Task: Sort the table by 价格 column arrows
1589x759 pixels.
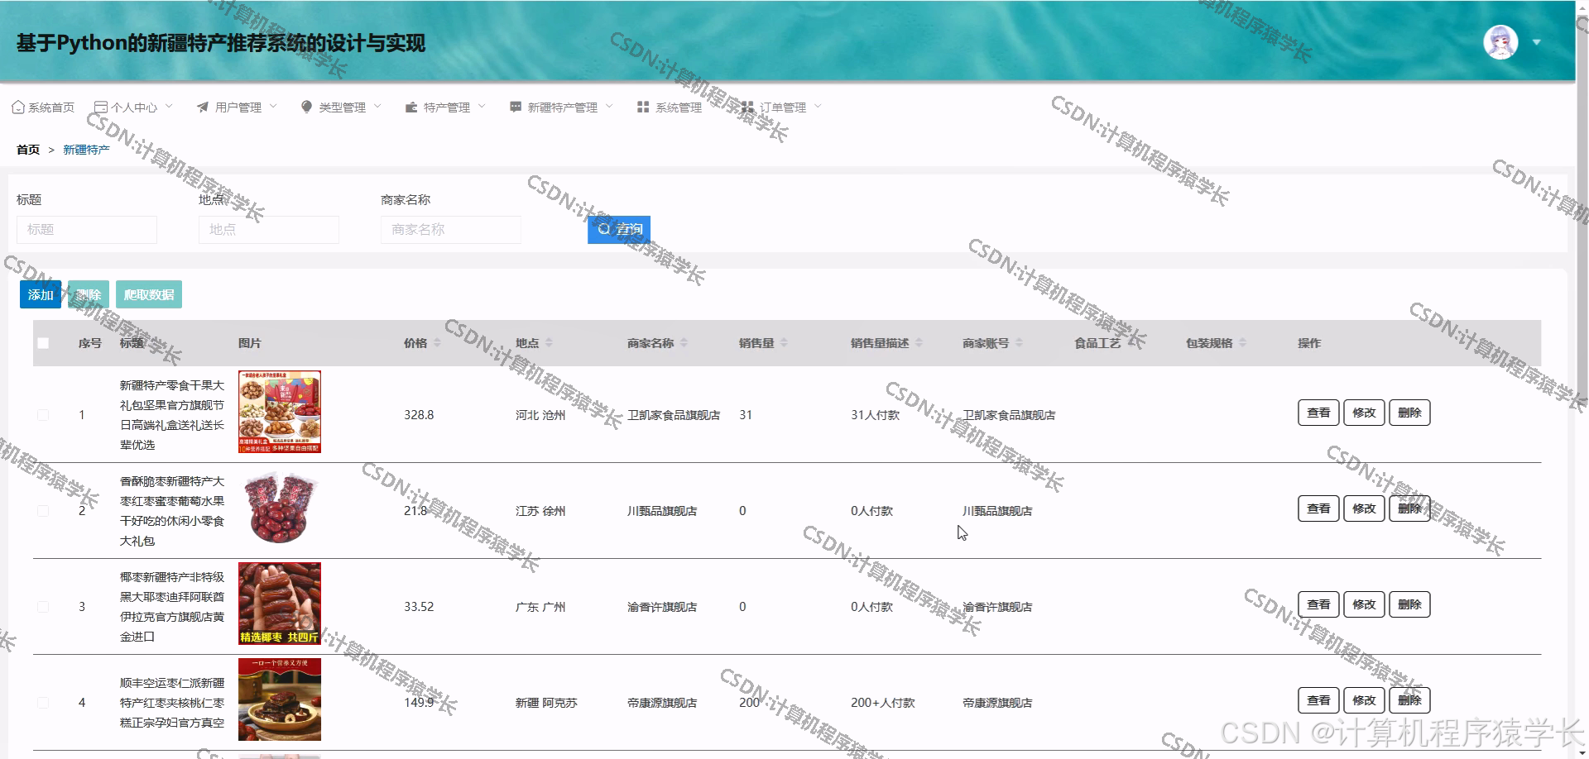Action: (x=437, y=343)
